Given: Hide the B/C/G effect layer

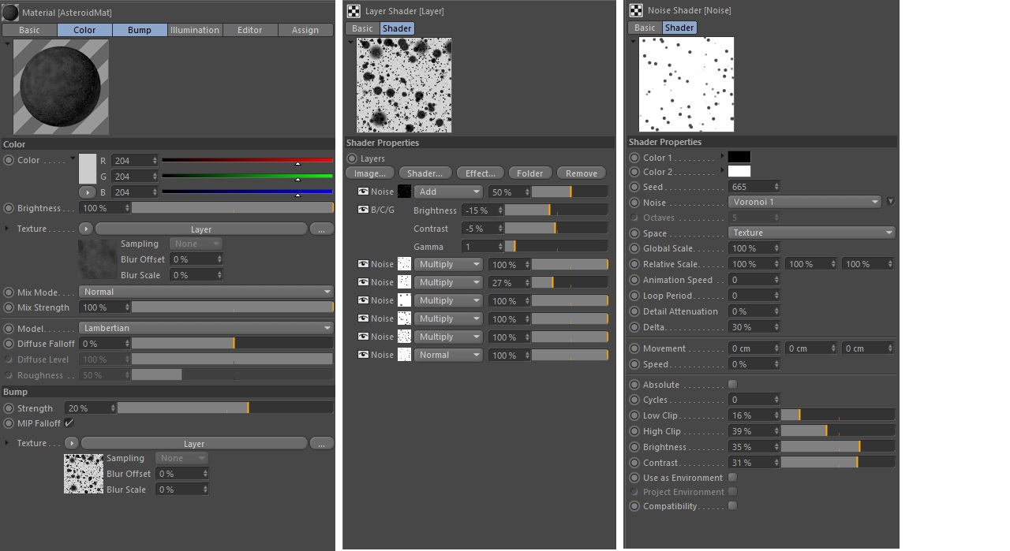Looking at the screenshot, I should (x=363, y=210).
